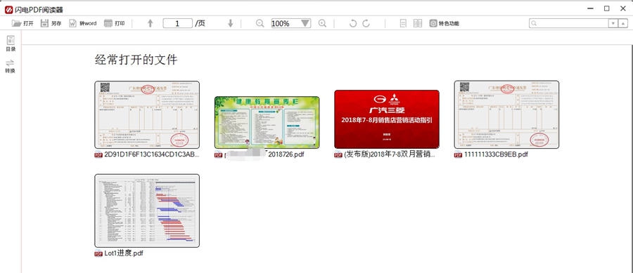Click the file name Lot1进度.pdf
This screenshot has width=633, height=273.
[124, 253]
